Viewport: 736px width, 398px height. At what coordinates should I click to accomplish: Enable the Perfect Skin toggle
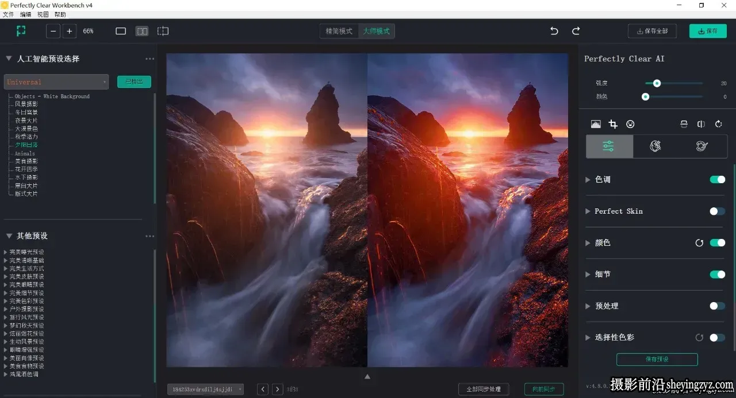point(717,211)
